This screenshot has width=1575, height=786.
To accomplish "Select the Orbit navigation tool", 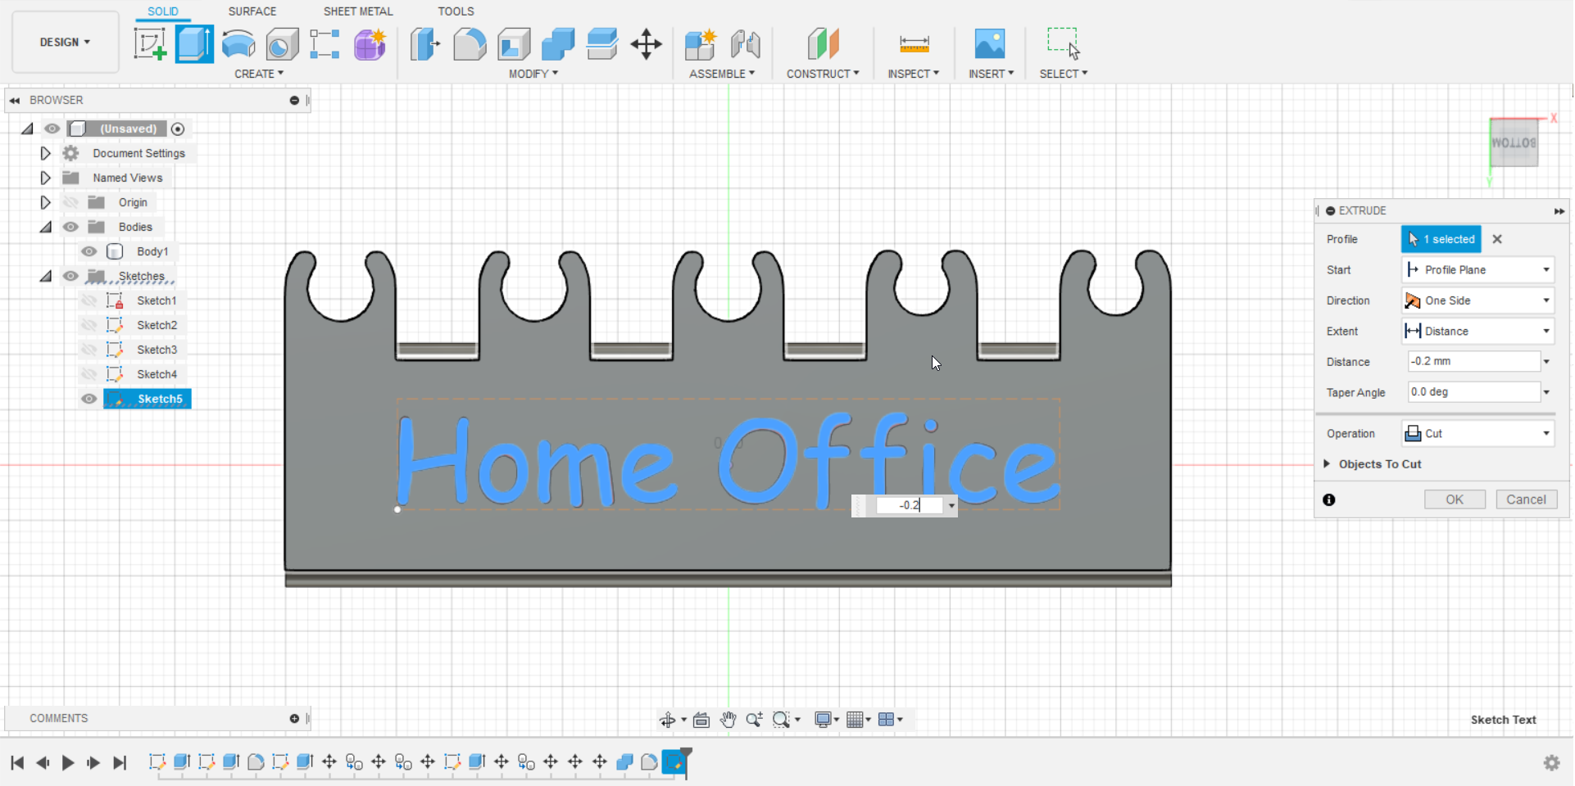I will 667,720.
